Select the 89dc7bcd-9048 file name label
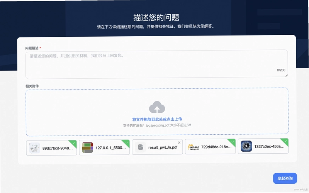The width and height of the screenshot is (309, 193). [58, 148]
